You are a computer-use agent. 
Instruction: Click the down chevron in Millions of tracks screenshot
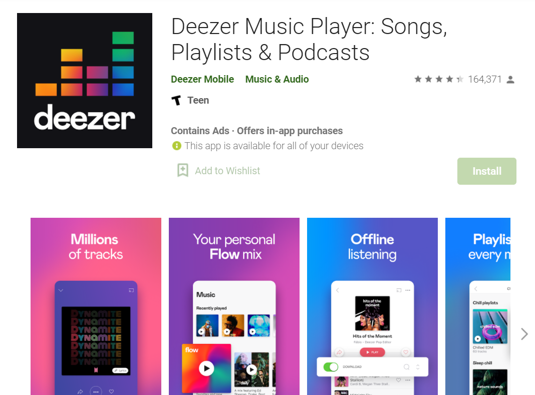click(x=61, y=290)
